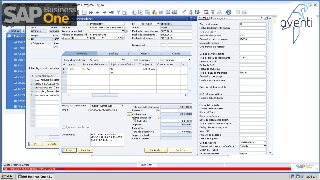This screenshot has height=180, width=320.
Task: Open Gastos adicionales link arrow
Action: [158, 118]
